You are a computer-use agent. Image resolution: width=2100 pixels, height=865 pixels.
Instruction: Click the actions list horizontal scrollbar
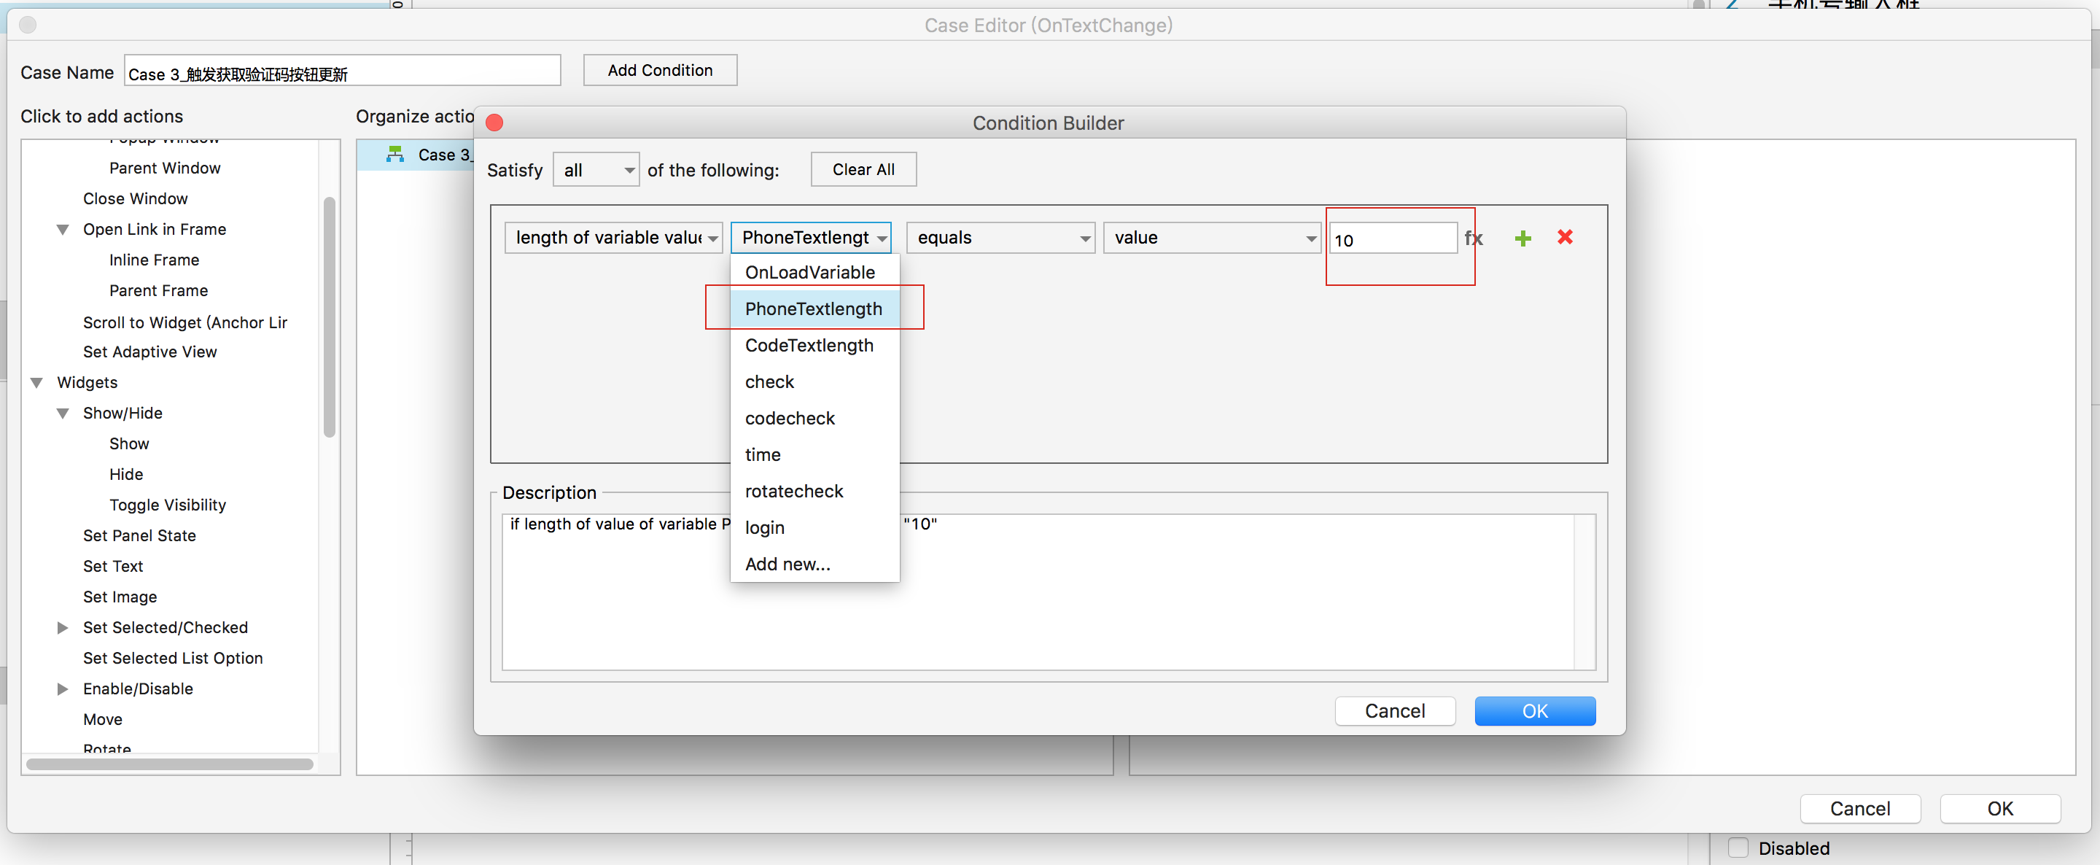coord(170,765)
